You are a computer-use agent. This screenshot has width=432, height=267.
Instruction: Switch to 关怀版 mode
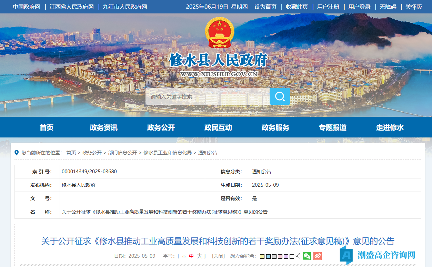(414, 7)
